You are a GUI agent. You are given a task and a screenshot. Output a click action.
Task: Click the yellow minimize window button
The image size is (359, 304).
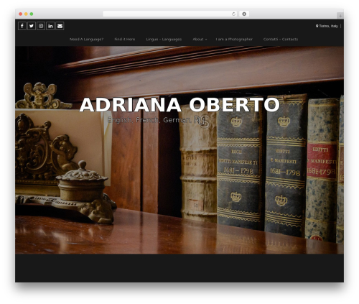click(26, 14)
